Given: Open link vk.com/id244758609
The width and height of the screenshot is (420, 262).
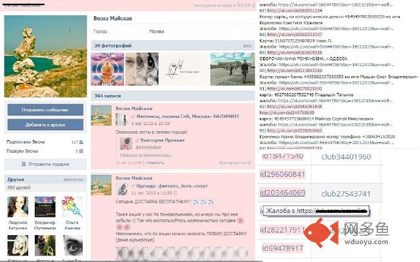Looking at the screenshot, I should click(287, 113).
